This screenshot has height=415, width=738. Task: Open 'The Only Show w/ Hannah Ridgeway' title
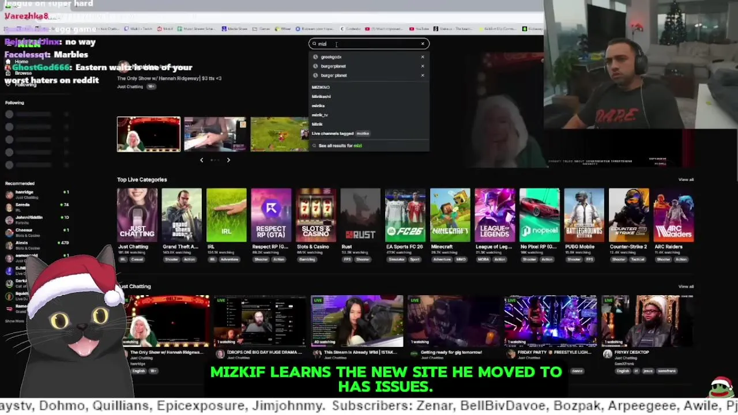point(169,78)
